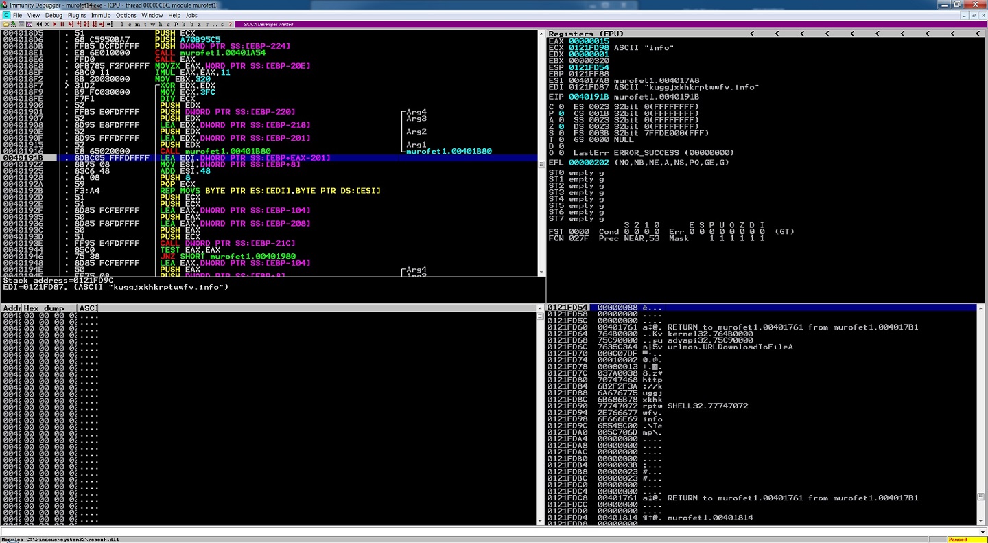Click the Open file folder icon
The height and width of the screenshot is (543, 988).
coord(5,24)
